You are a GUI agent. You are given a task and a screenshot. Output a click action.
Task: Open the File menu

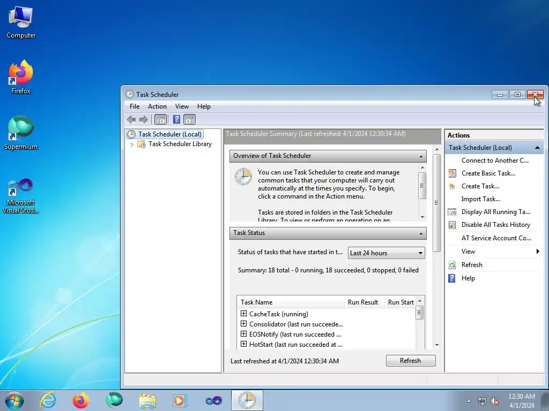pos(135,106)
